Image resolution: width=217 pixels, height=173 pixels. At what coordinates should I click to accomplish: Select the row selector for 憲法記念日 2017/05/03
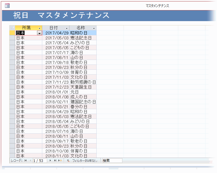pyautogui.click(x=12, y=38)
